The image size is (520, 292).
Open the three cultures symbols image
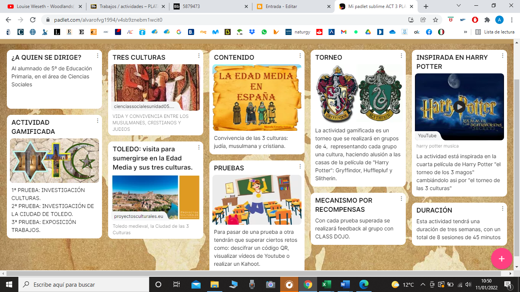pyautogui.click(x=54, y=160)
